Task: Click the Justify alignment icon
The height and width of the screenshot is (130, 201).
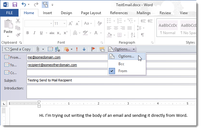Action: (130, 28)
